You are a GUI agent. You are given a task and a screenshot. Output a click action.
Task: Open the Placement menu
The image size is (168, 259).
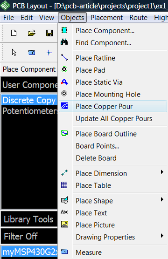click(106, 18)
